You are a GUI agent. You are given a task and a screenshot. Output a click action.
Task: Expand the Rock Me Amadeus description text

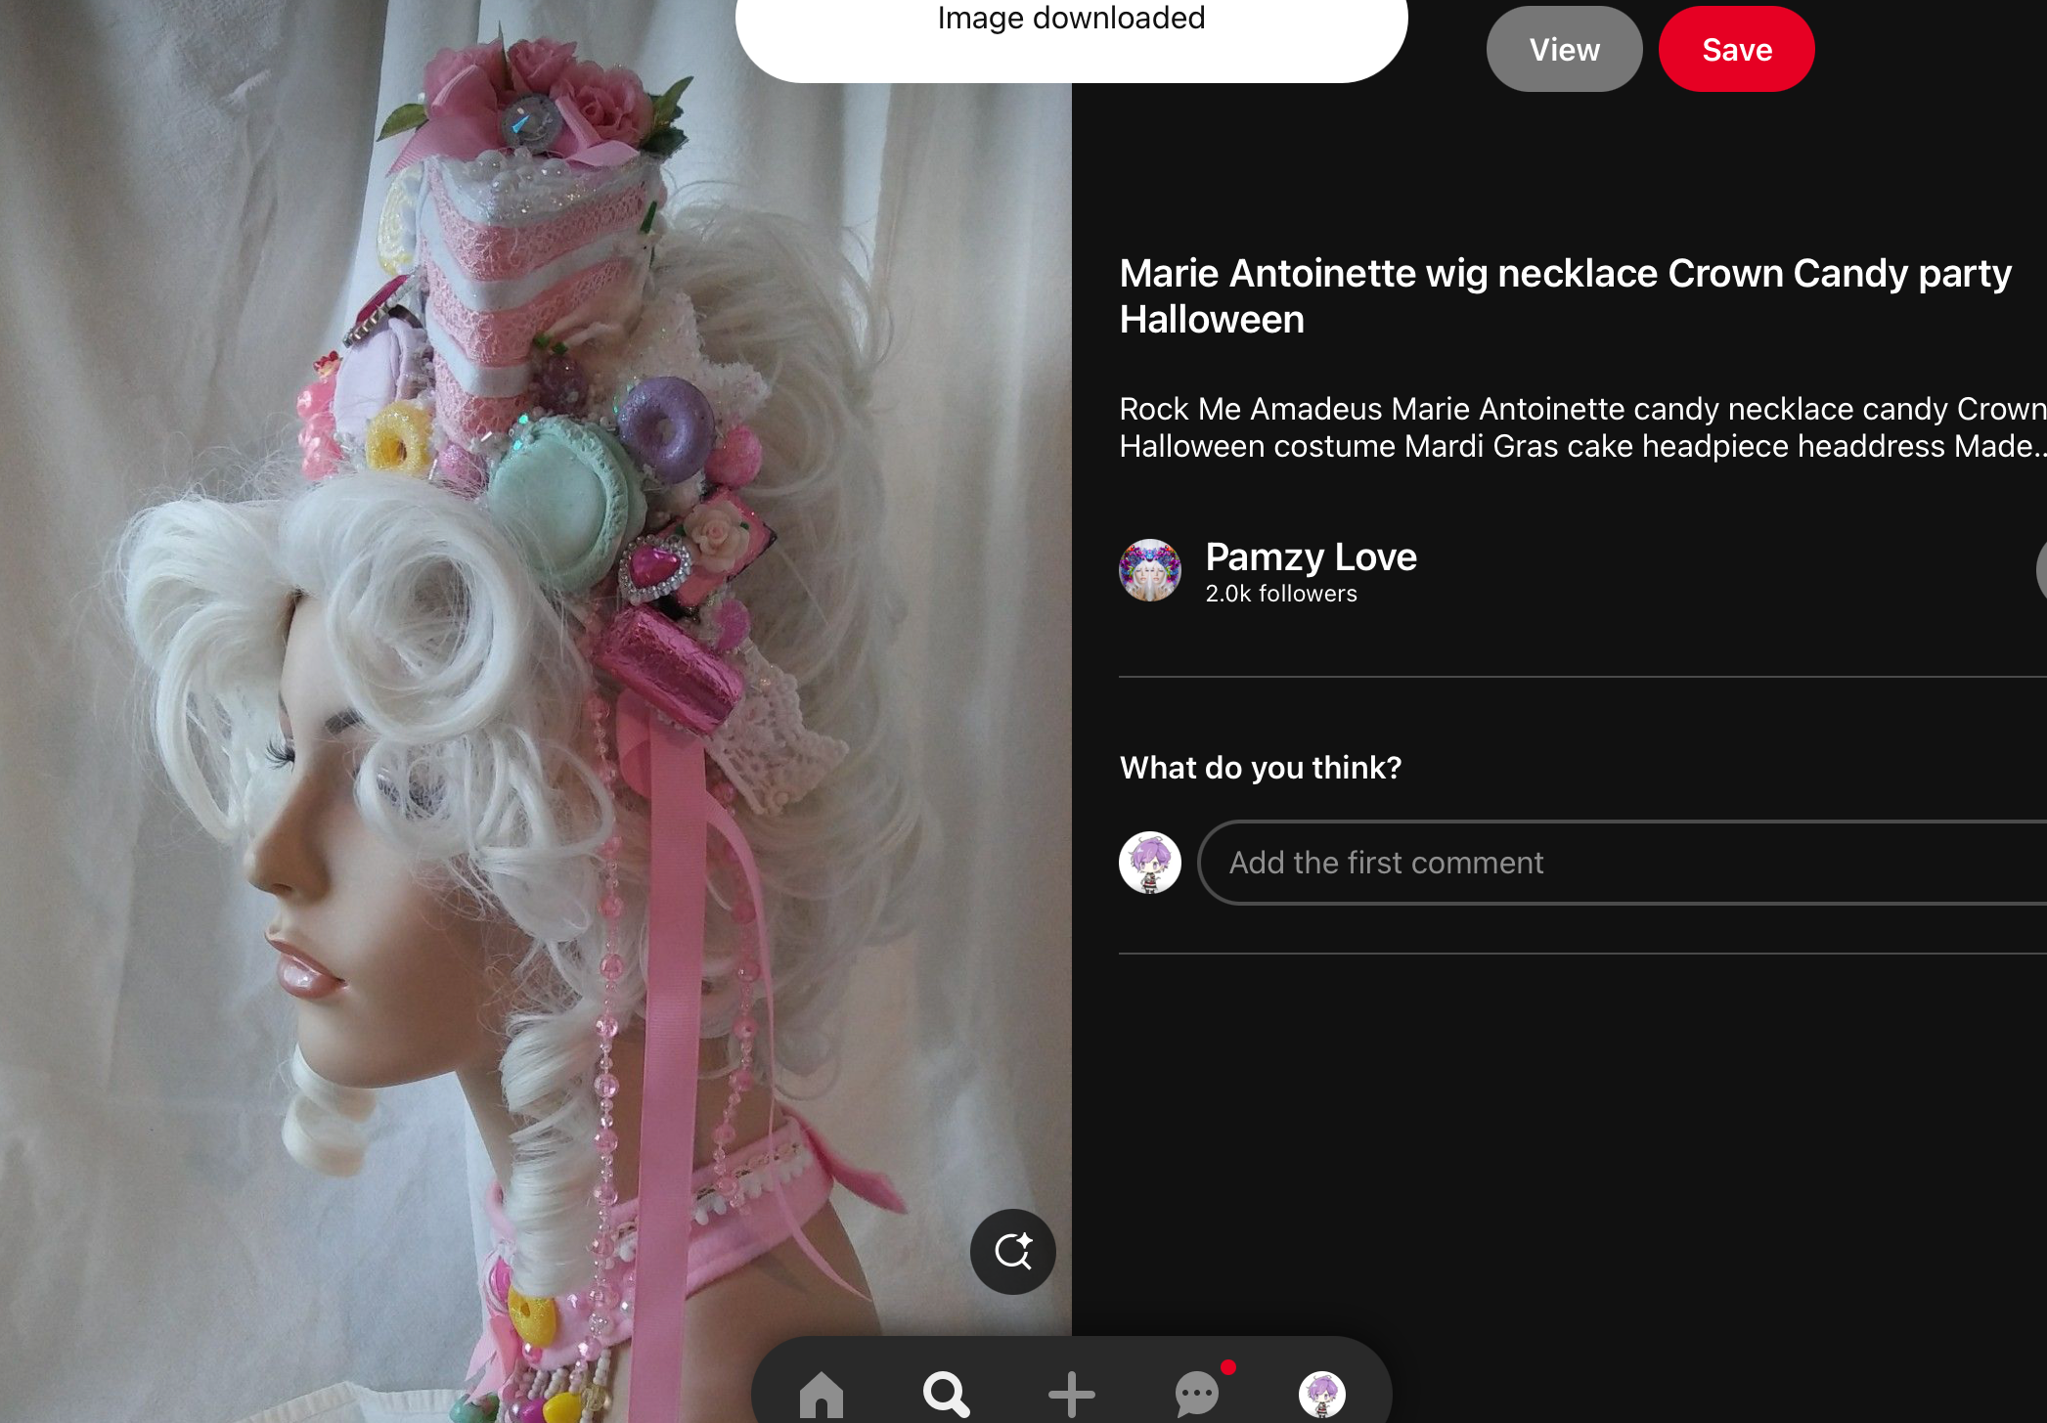(1582, 427)
